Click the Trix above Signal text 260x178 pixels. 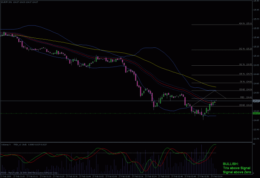click(237, 168)
